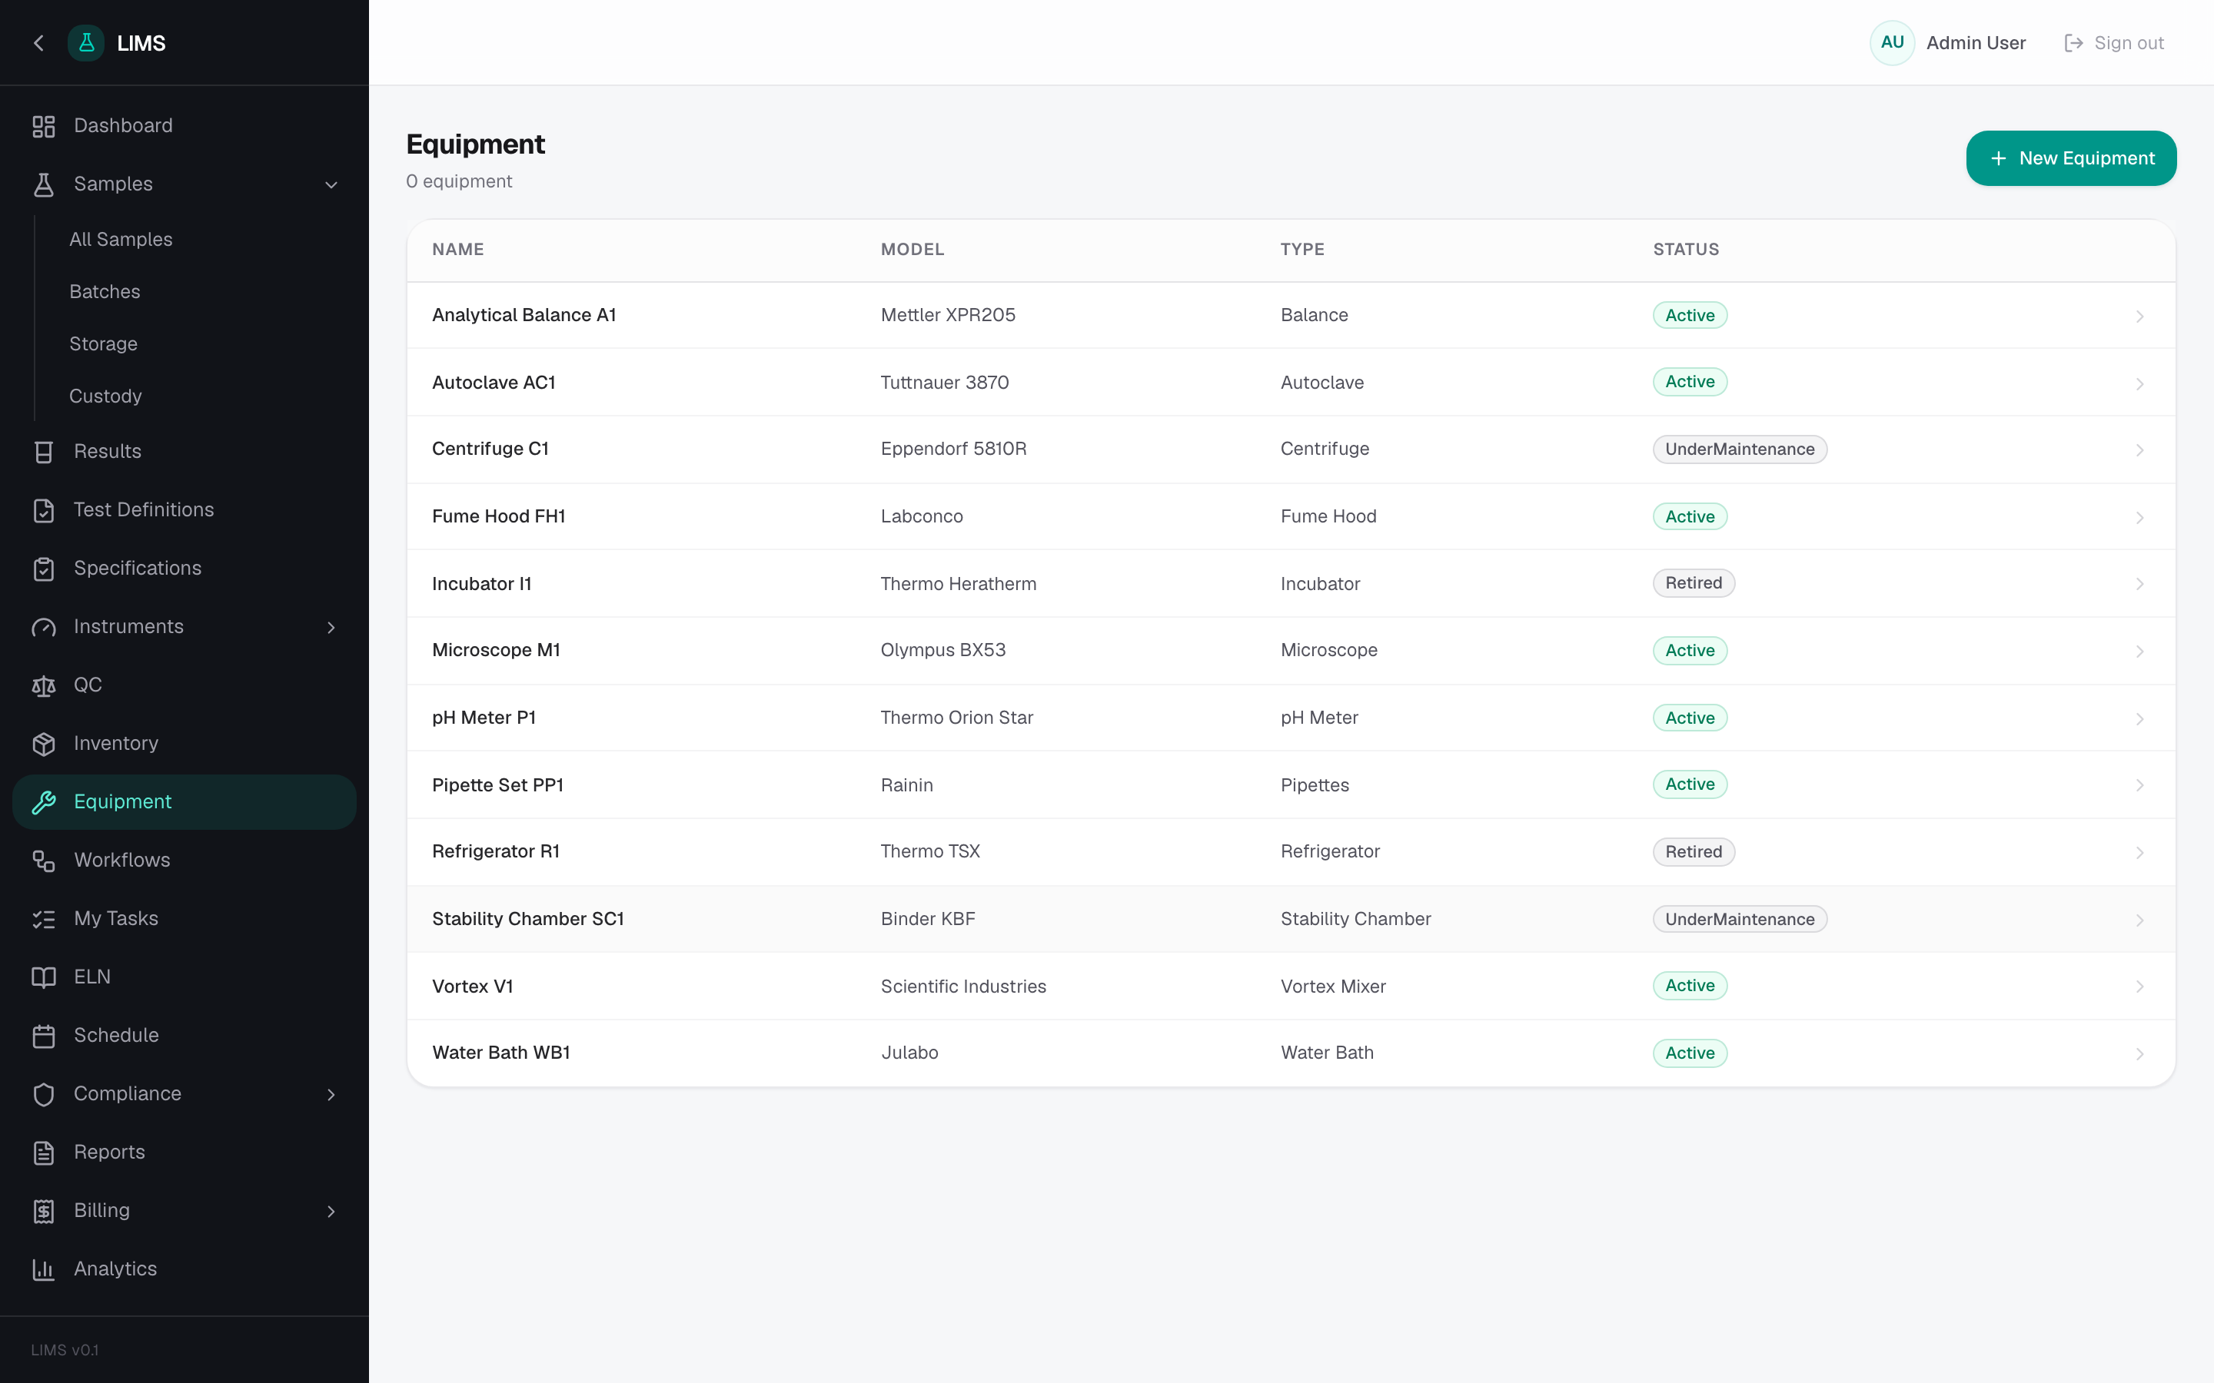2214x1383 pixels.
Task: Open Custody submenu item
Action: pos(106,396)
